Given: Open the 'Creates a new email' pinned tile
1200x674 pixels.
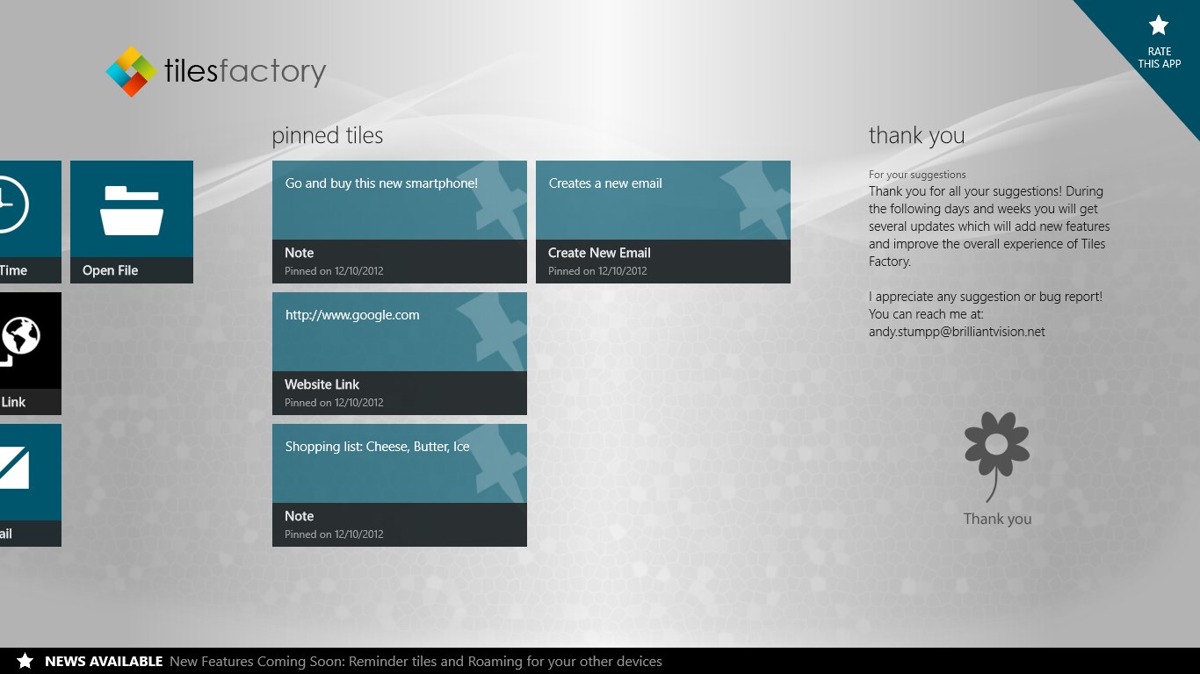Looking at the screenshot, I should [663, 222].
